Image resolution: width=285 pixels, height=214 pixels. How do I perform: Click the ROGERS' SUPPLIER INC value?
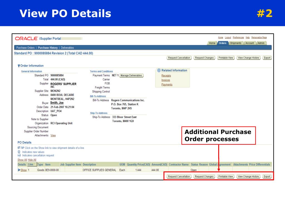pyautogui.click(x=63, y=85)
